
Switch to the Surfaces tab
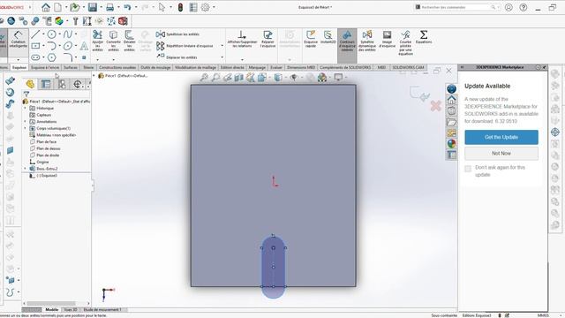(71, 67)
